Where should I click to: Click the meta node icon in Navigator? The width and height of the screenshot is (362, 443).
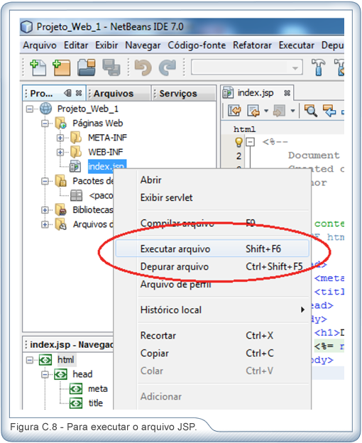76,389
